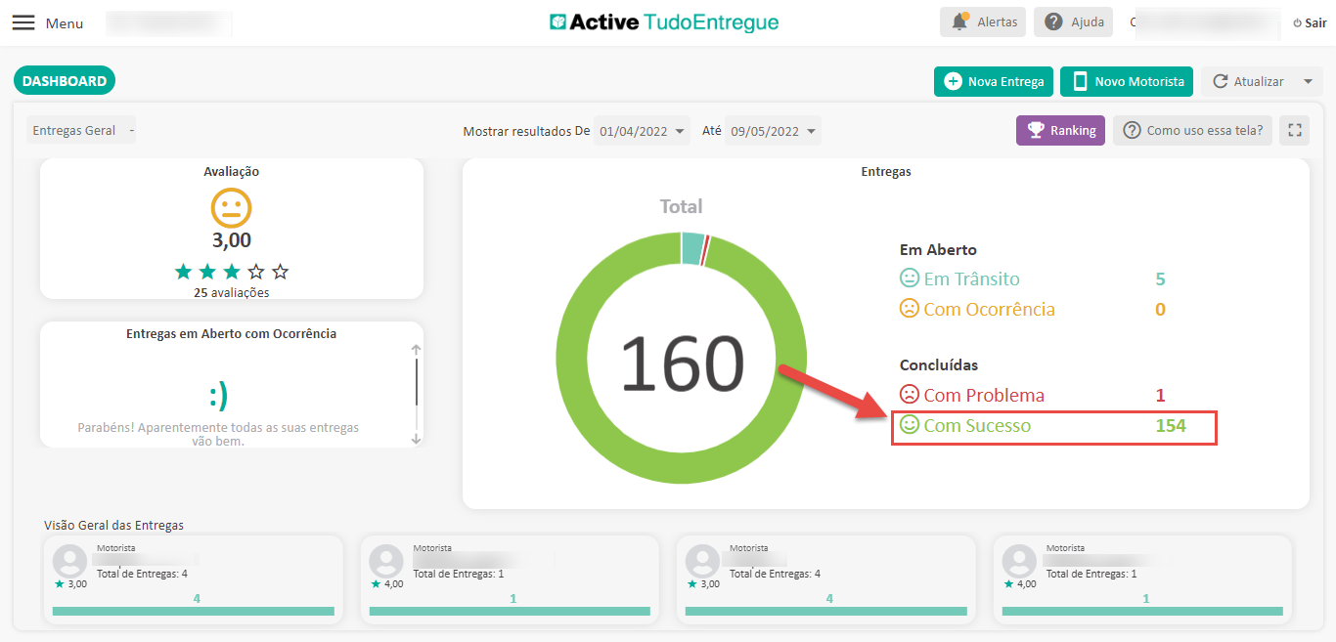
Task: Open Ajuda help question mark icon
Action: pyautogui.click(x=1053, y=21)
